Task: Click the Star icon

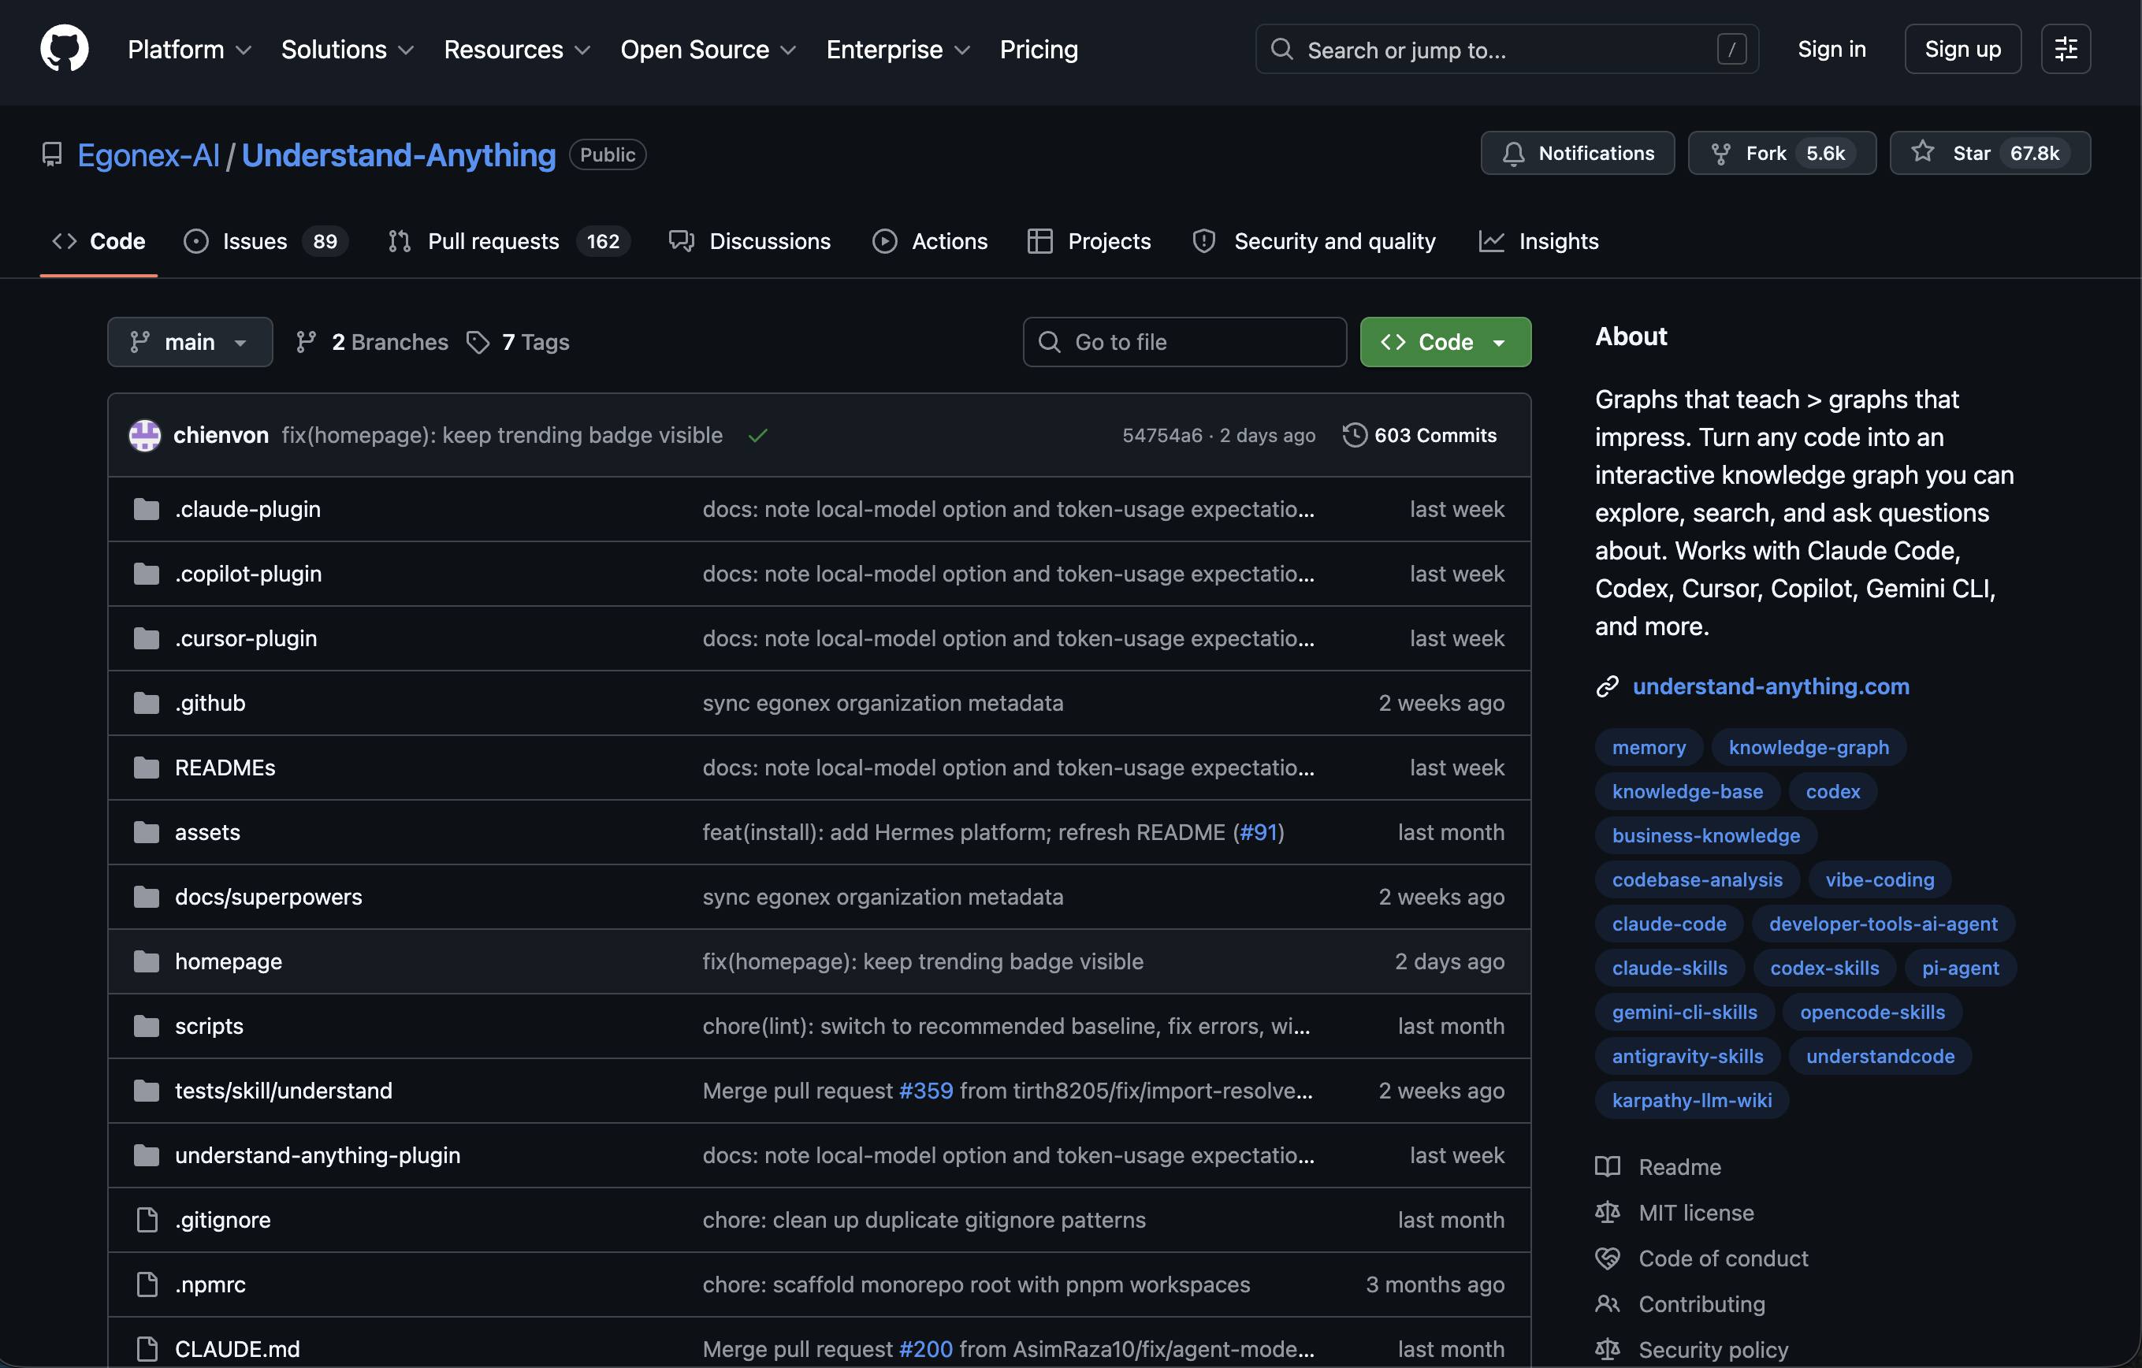Action: point(1923,152)
